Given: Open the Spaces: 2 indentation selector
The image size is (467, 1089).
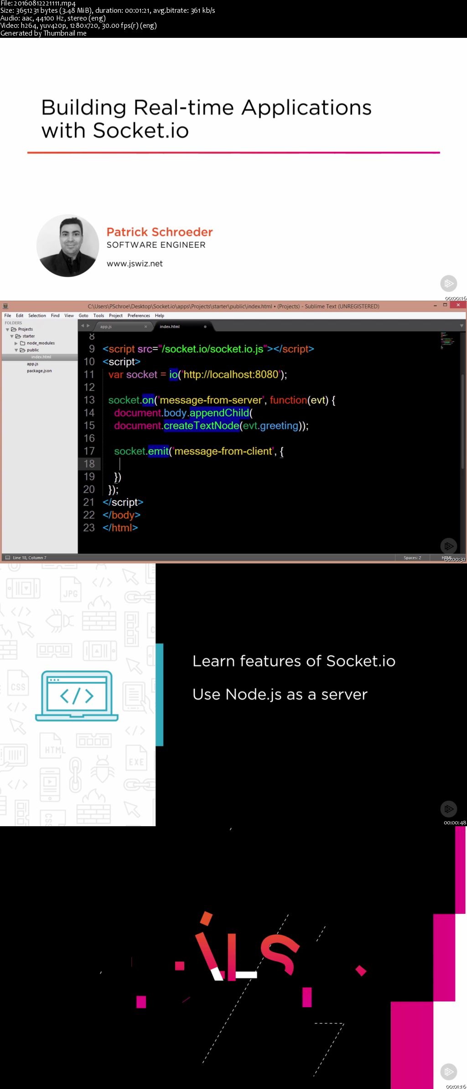Looking at the screenshot, I should [412, 558].
